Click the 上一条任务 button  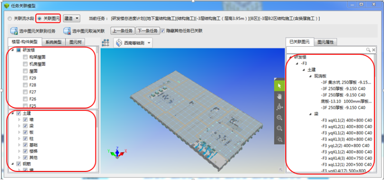[x=123, y=31]
